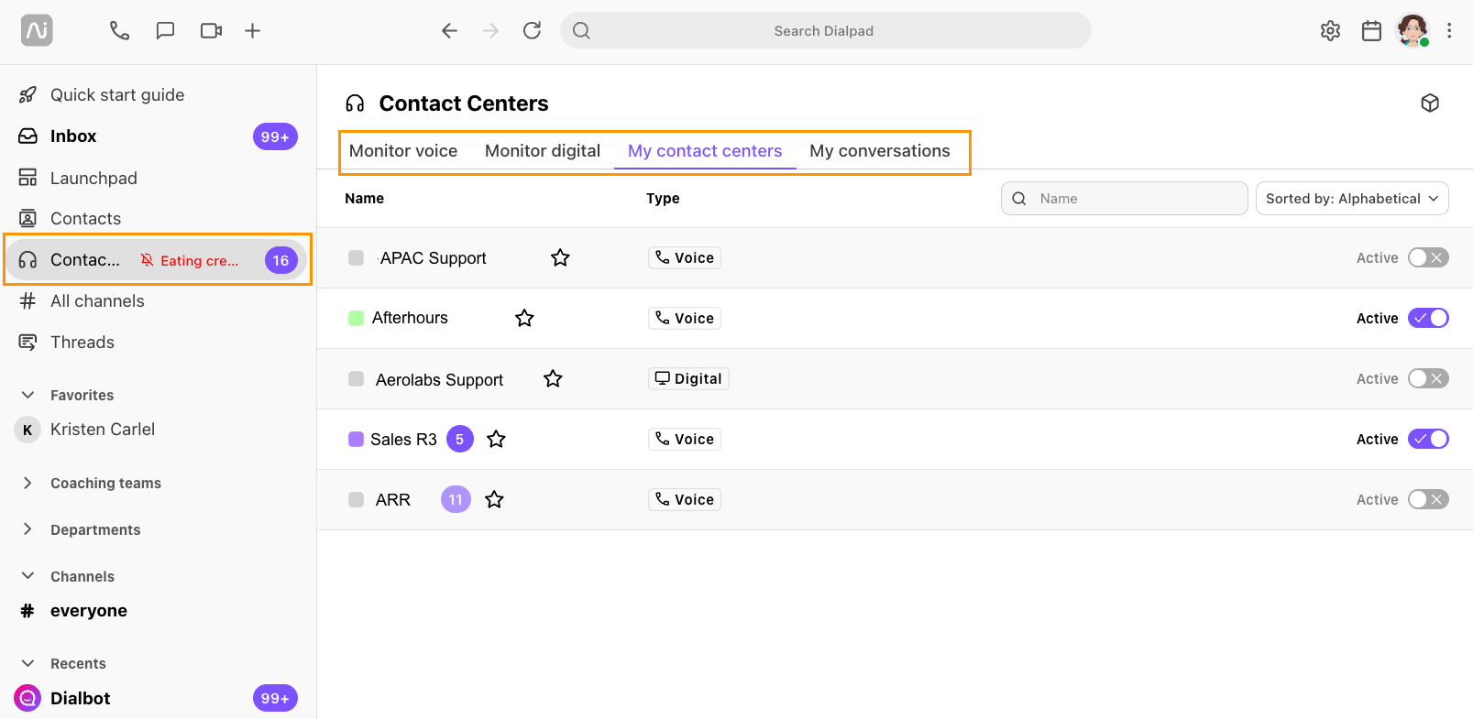The image size is (1473, 719).
Task: Toggle Aerolabs Support active switch
Action: [1428, 378]
